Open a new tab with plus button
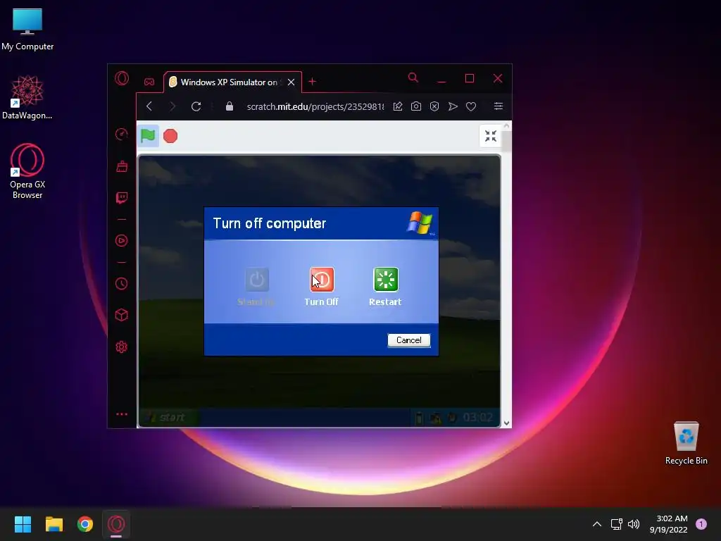The height and width of the screenshot is (541, 721). pos(312,82)
